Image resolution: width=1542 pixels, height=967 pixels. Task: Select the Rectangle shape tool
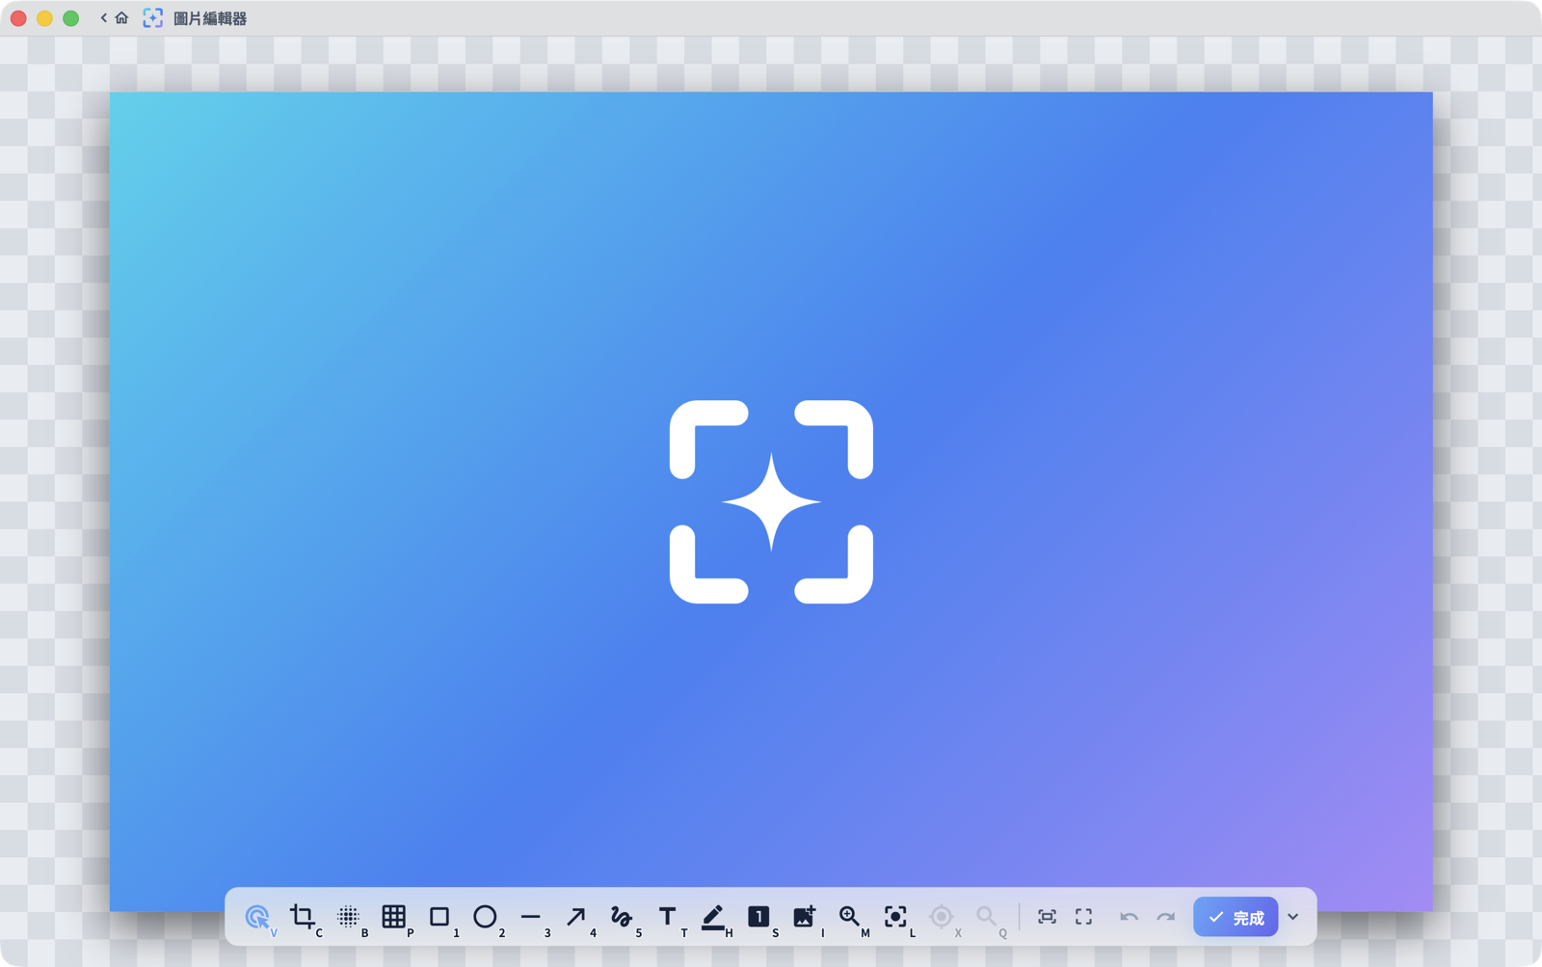[439, 917]
